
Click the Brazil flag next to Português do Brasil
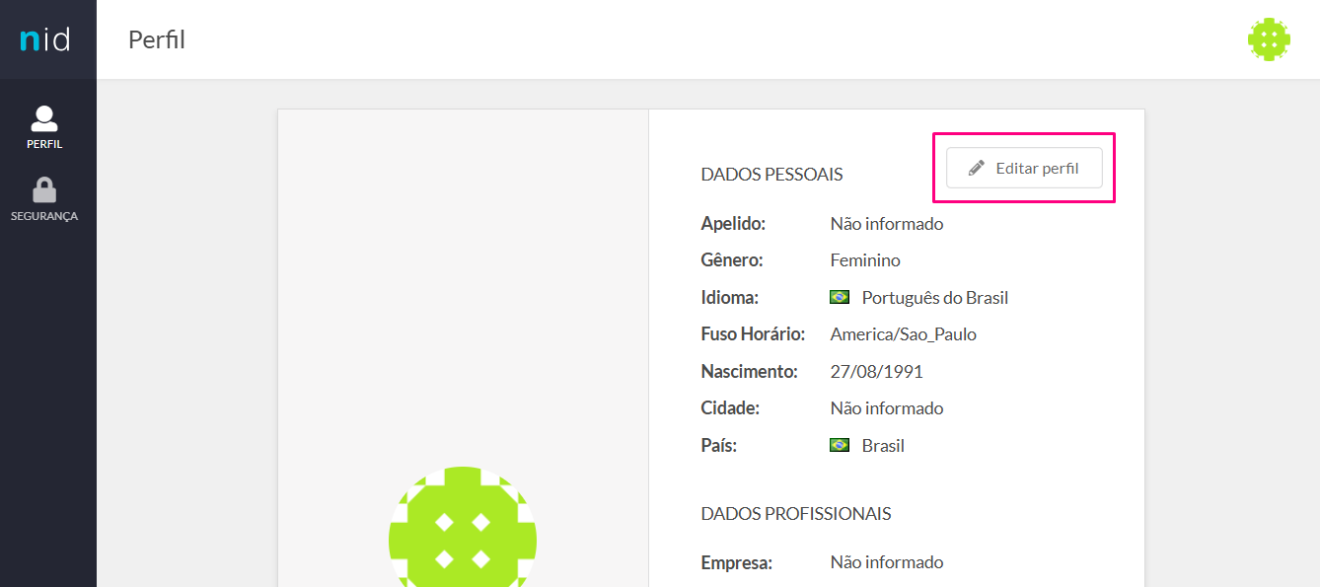pos(840,297)
